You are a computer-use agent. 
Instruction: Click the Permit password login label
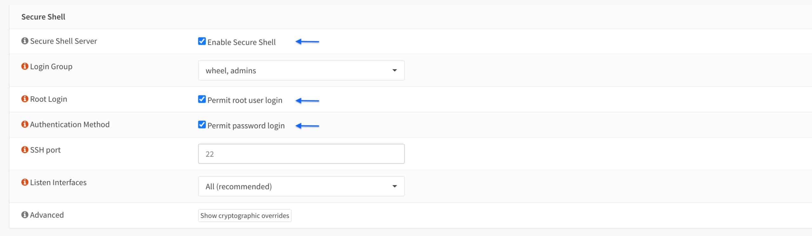pyautogui.click(x=246, y=126)
